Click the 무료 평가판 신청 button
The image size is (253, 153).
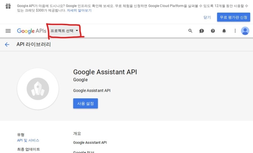(234, 17)
